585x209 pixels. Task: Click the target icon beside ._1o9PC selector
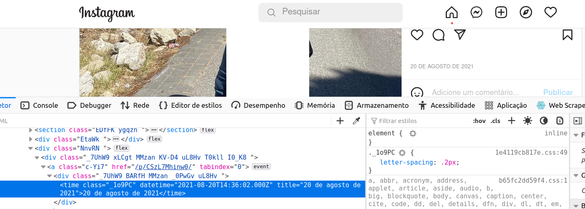(402, 153)
